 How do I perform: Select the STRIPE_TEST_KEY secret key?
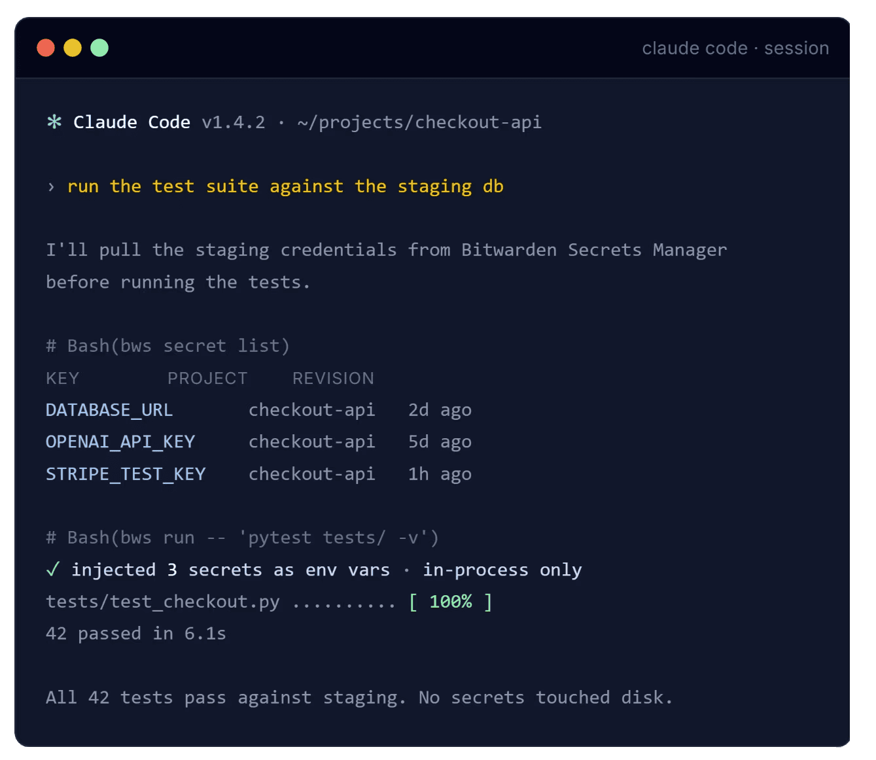126,474
